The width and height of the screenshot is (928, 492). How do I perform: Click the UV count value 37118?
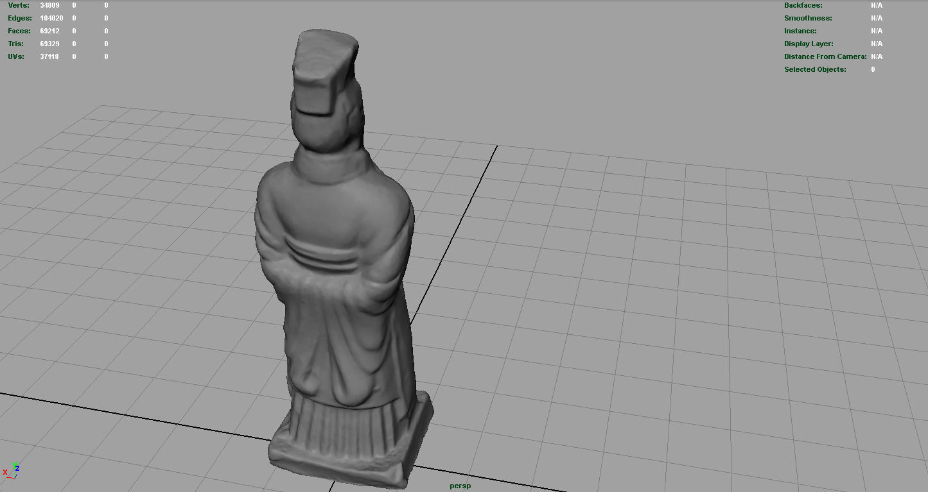pyautogui.click(x=49, y=56)
